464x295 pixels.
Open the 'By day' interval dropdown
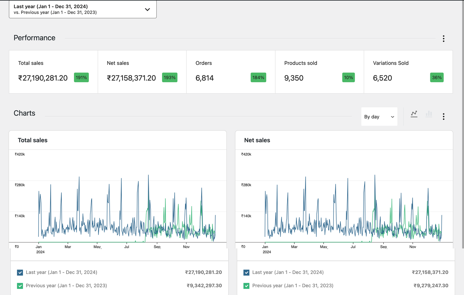[x=379, y=117]
